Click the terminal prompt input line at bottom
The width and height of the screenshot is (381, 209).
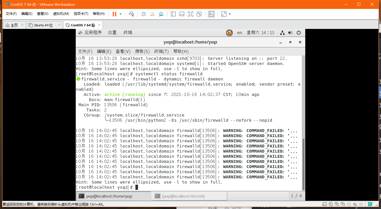click(189, 187)
